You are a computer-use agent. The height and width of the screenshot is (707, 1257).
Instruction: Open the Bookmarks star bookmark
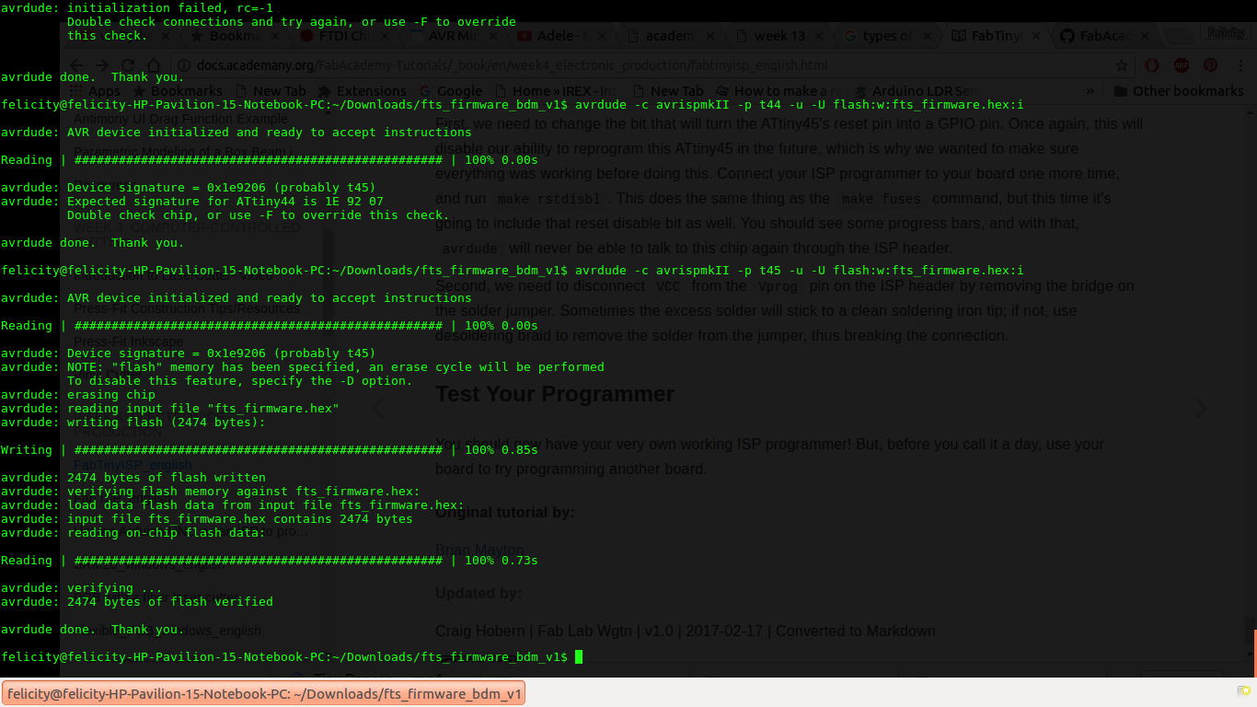178,91
